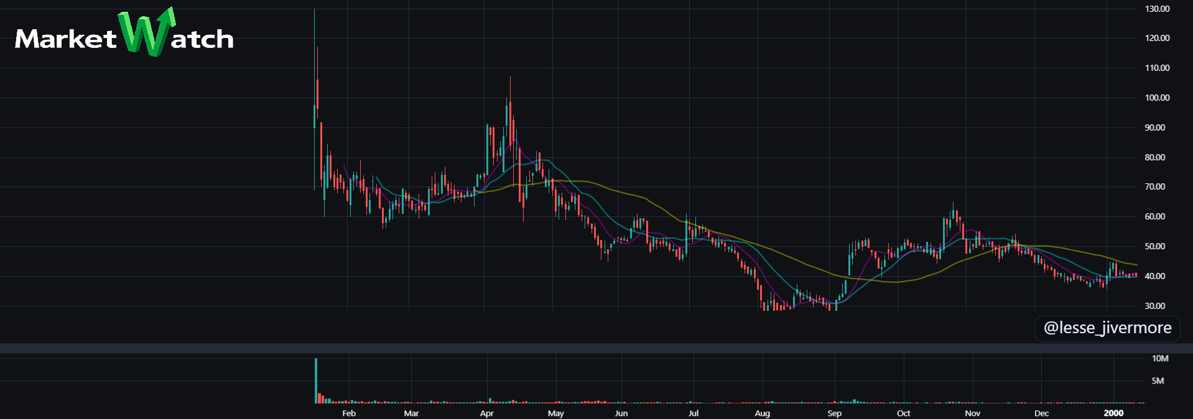Click the 100.00 price axis label
Viewport: 1193px width, 419px height.
(1157, 98)
